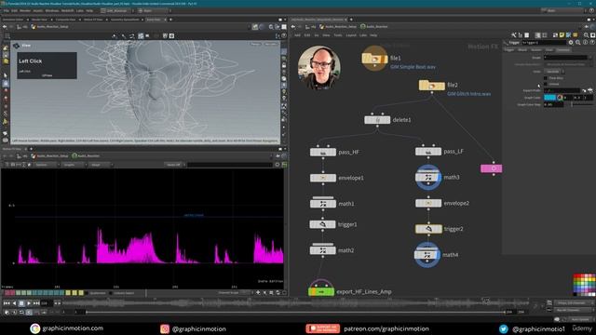The image size is (596, 335).
Task: Select the file1 node icon
Action: [x=374, y=59]
